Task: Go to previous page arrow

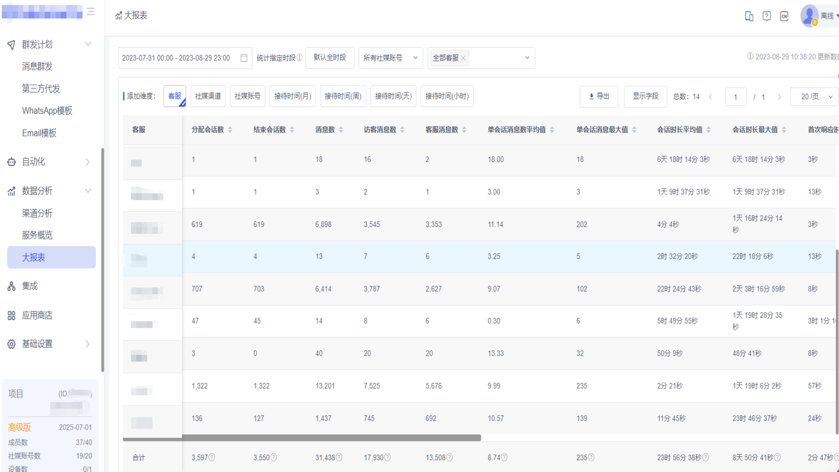Action: [711, 96]
